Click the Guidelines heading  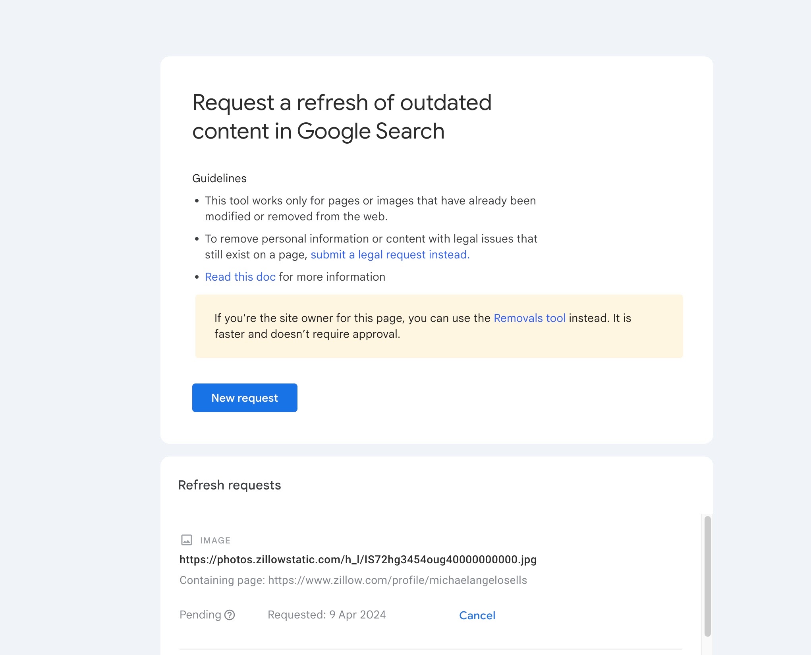point(219,178)
